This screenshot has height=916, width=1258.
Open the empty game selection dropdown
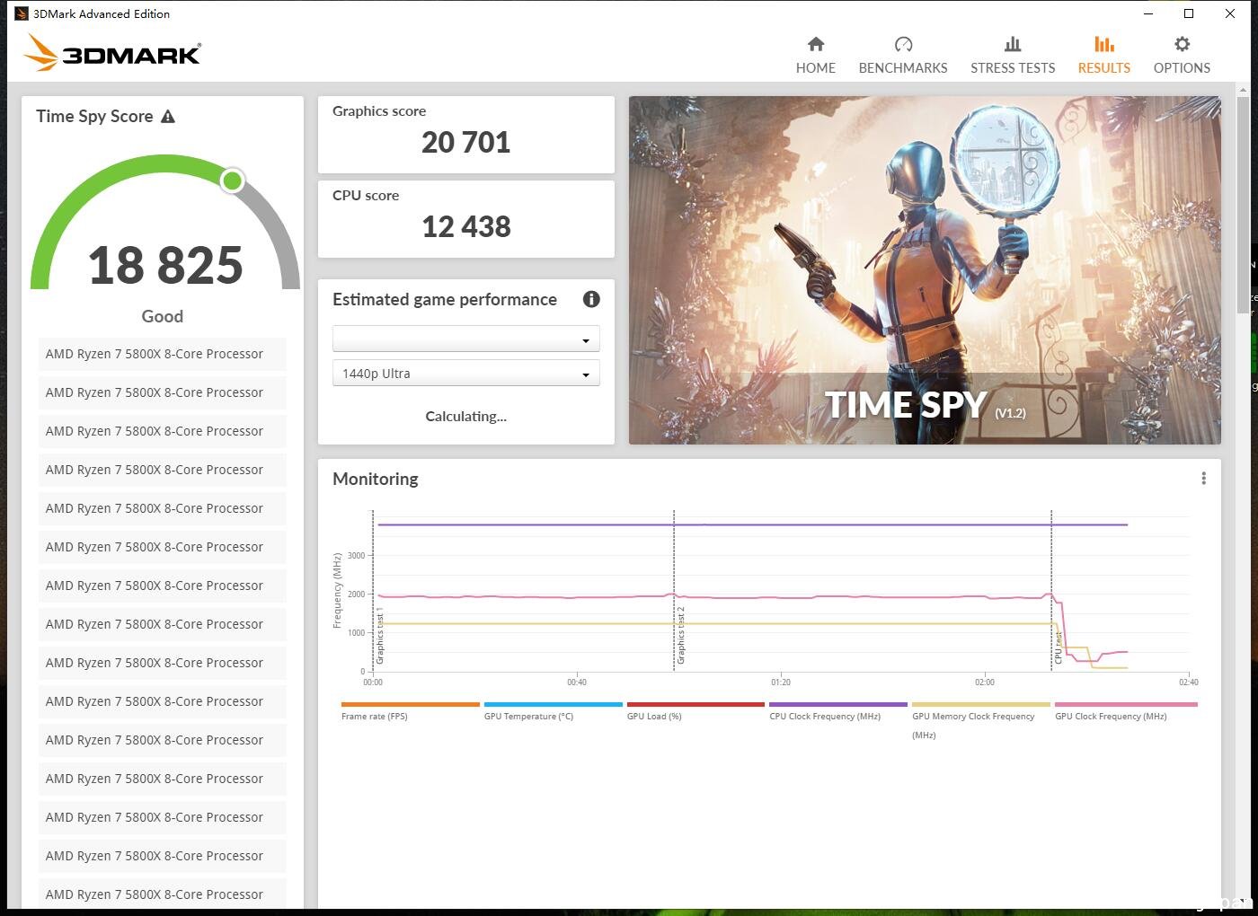coord(465,339)
